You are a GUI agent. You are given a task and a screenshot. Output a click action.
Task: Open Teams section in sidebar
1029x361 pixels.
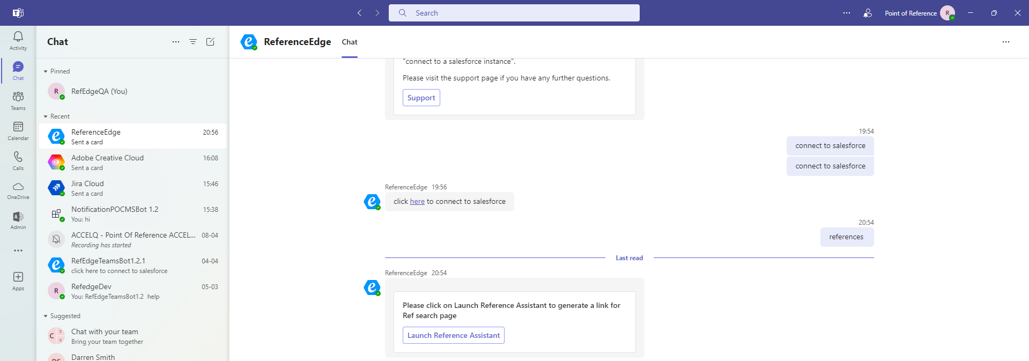pos(18,100)
